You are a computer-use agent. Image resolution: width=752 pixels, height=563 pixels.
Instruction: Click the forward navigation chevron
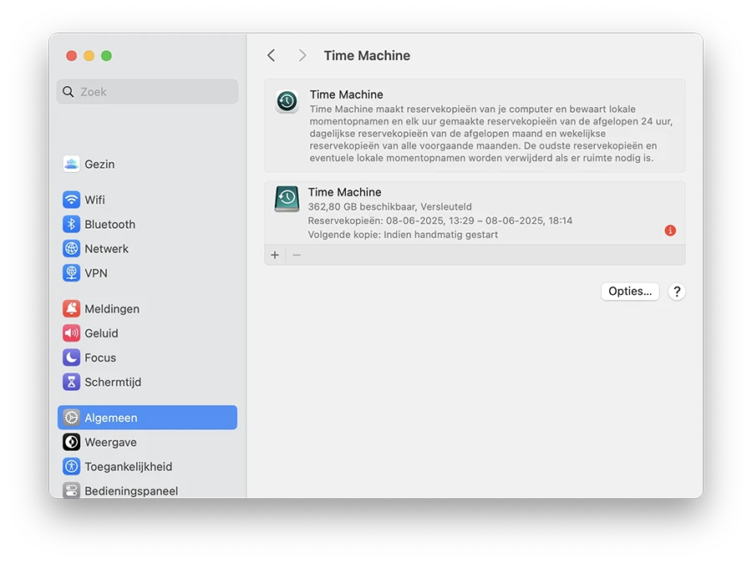click(x=302, y=55)
